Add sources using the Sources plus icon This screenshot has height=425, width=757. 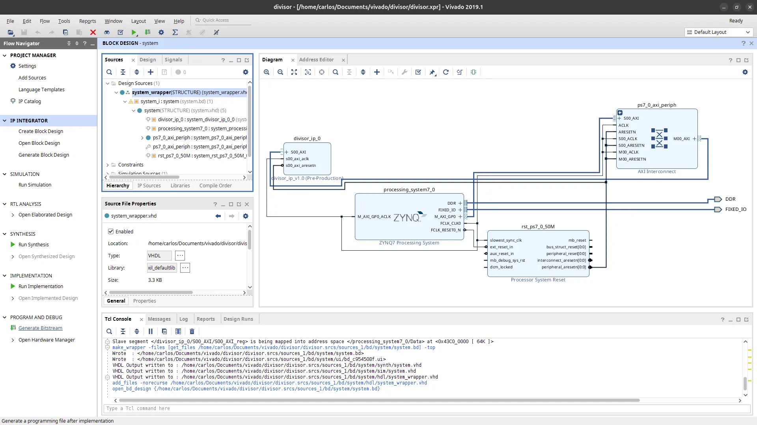pyautogui.click(x=151, y=72)
